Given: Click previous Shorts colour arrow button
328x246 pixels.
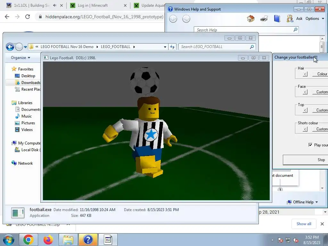Looking at the screenshot, I should [305, 129].
